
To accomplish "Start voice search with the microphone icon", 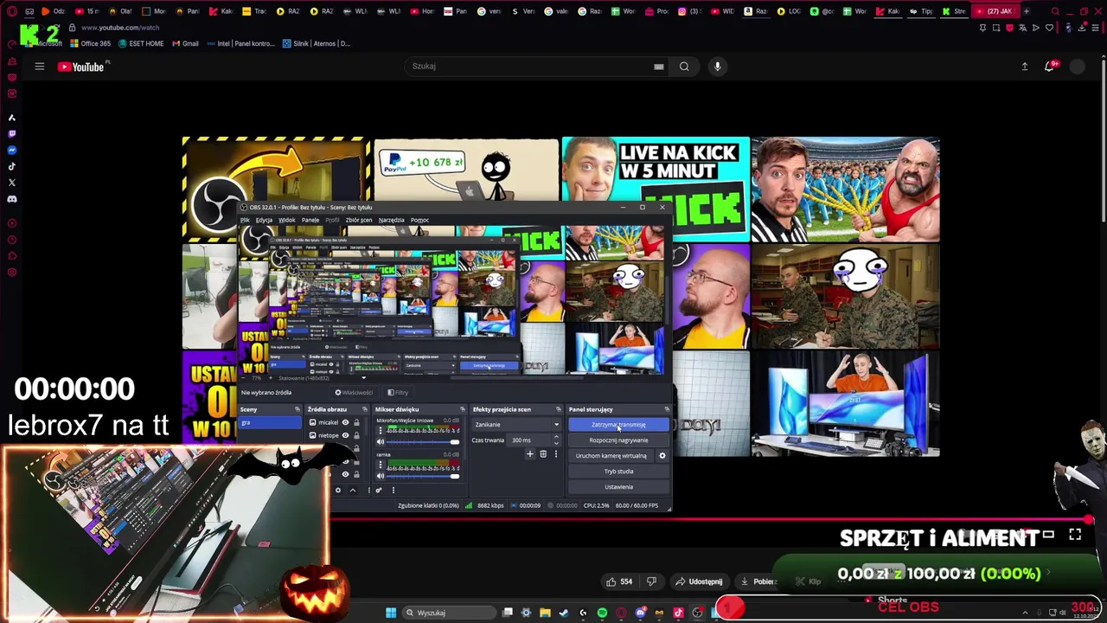I will [717, 66].
